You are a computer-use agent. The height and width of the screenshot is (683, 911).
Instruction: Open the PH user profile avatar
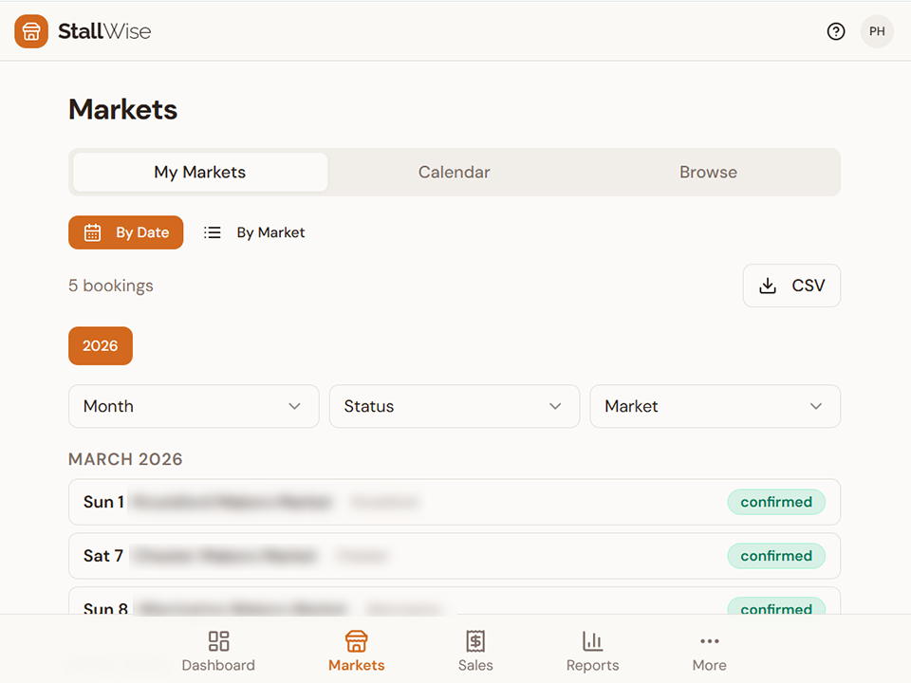[x=877, y=31]
